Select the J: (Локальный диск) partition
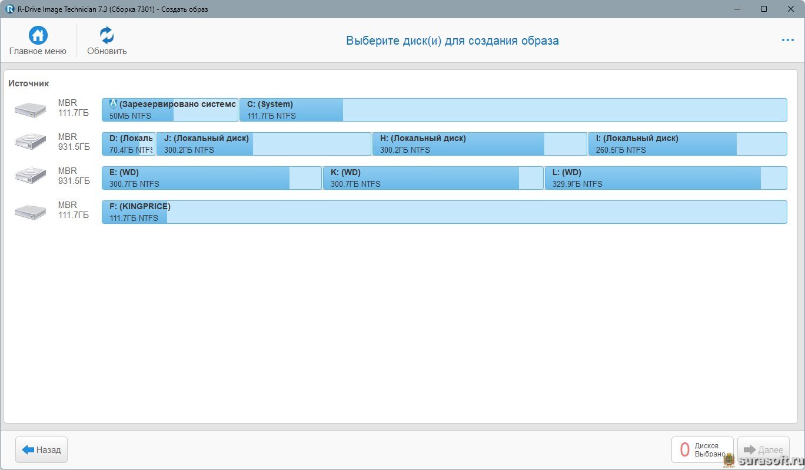Viewport: 805px width, 470px height. click(x=264, y=144)
